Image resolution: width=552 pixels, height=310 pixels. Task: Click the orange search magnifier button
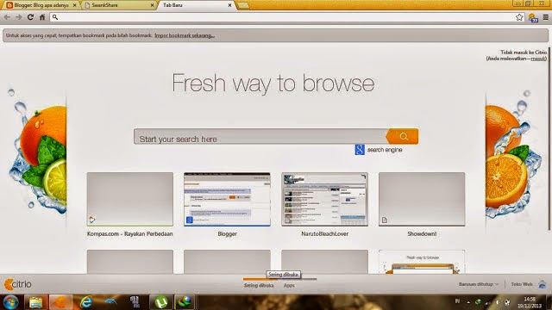coord(403,136)
